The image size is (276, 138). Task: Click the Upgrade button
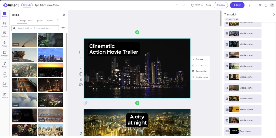tap(27, 5)
